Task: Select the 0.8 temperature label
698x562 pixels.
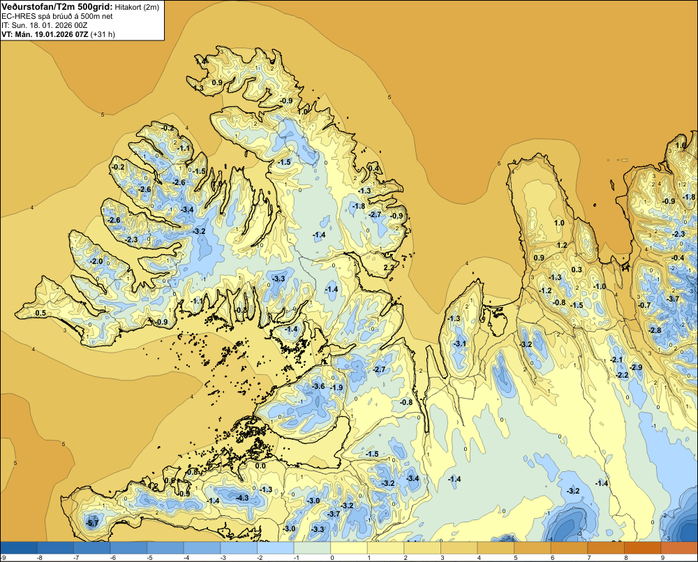Action: pyautogui.click(x=193, y=472)
